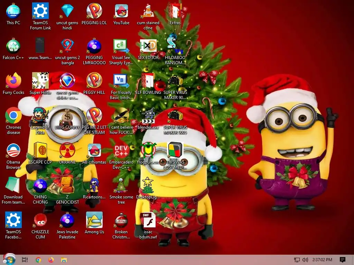Open the Smoke some tree icon

121,190
